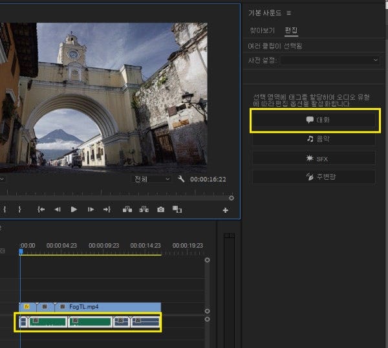Select the 편집 tab

291,30
